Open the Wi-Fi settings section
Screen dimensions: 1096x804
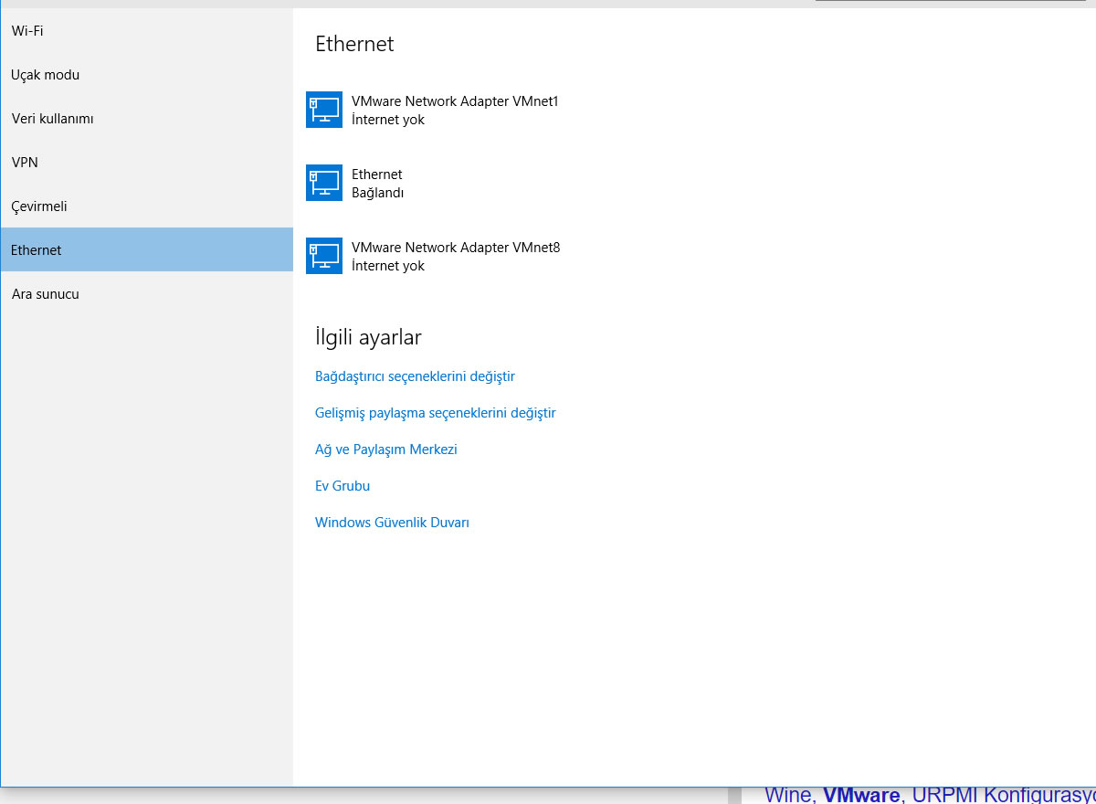[x=27, y=31]
